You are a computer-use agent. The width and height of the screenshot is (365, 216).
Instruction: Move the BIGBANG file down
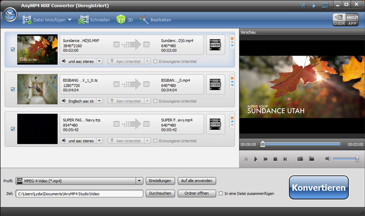pos(232,85)
